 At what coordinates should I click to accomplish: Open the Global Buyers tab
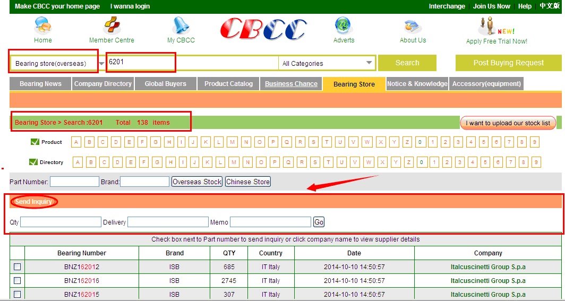click(165, 84)
